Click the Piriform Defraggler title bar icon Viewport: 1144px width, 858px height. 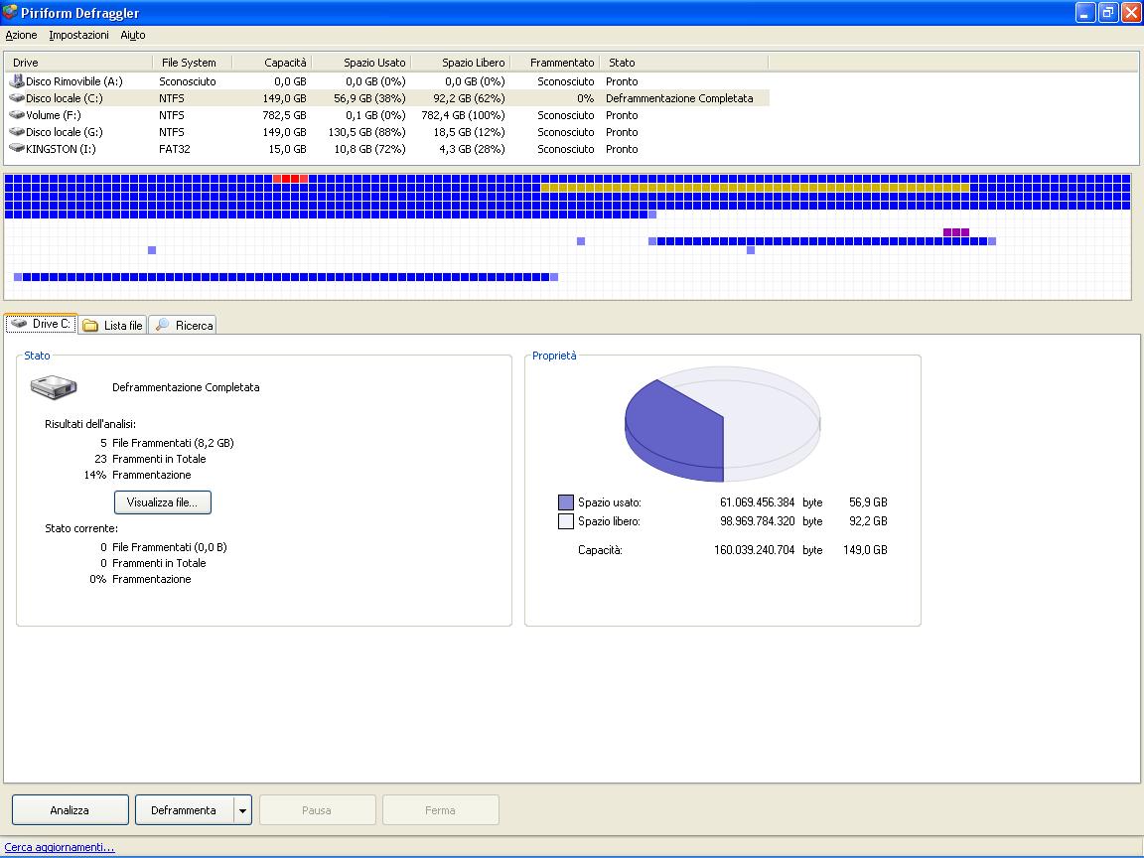tap(10, 12)
